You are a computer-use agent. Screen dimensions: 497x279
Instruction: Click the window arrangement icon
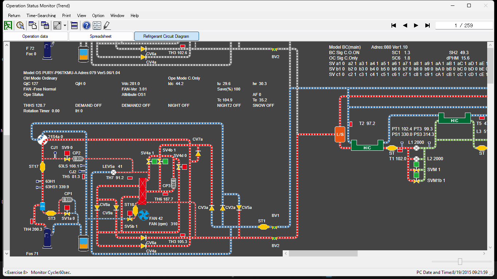73,25
